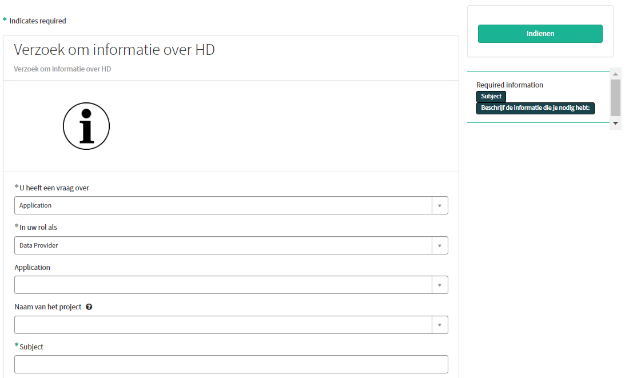Click the Indienen submit button

pyautogui.click(x=540, y=34)
